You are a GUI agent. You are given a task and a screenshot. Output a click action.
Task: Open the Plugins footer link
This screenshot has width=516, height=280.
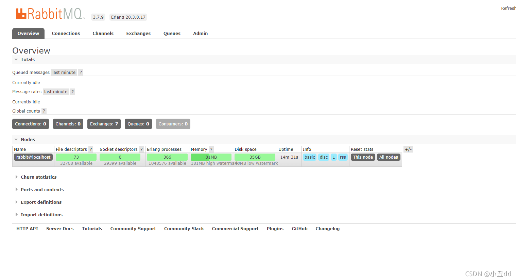(275, 229)
